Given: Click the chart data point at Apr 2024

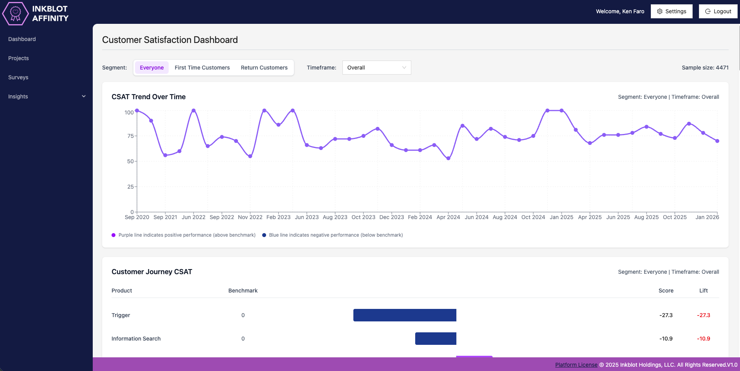Looking at the screenshot, I should (x=448, y=158).
